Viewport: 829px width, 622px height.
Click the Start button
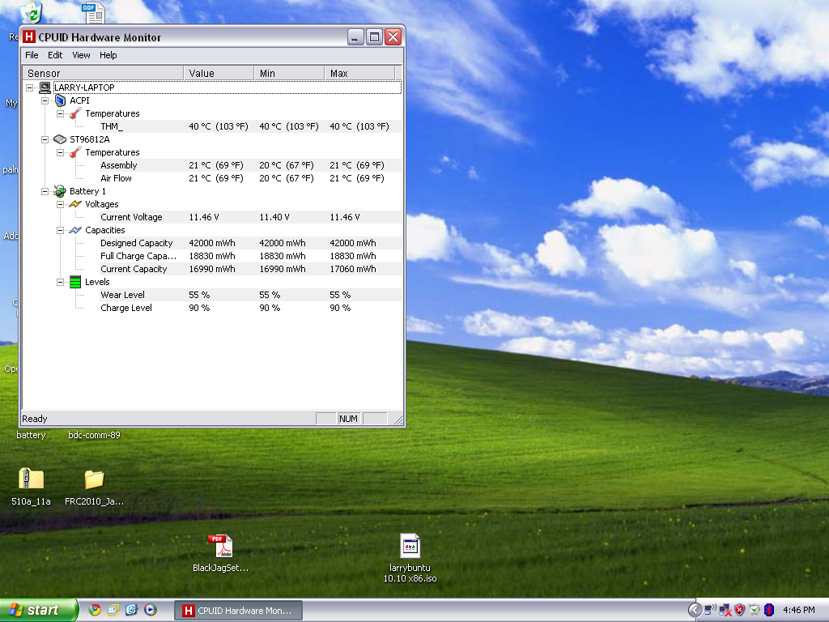[39, 610]
